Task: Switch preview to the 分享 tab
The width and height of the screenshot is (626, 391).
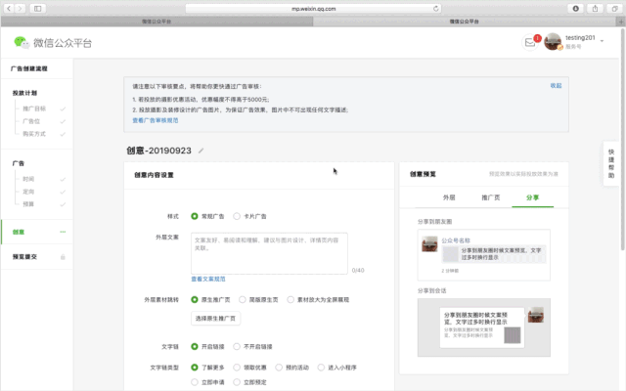Action: [532, 197]
